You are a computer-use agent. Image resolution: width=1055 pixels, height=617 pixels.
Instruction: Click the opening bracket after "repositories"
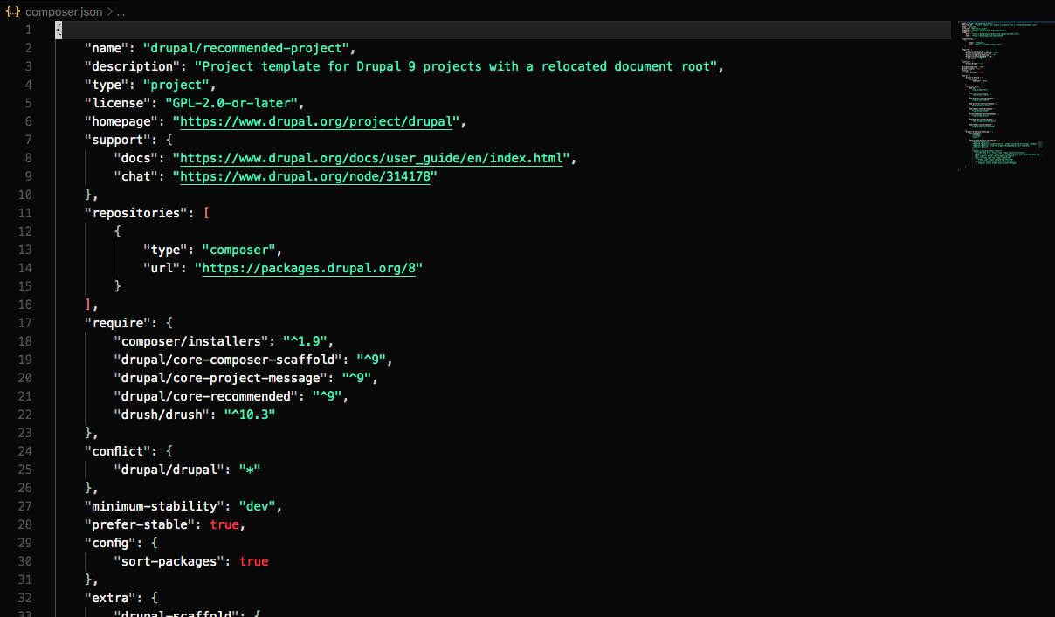click(205, 213)
